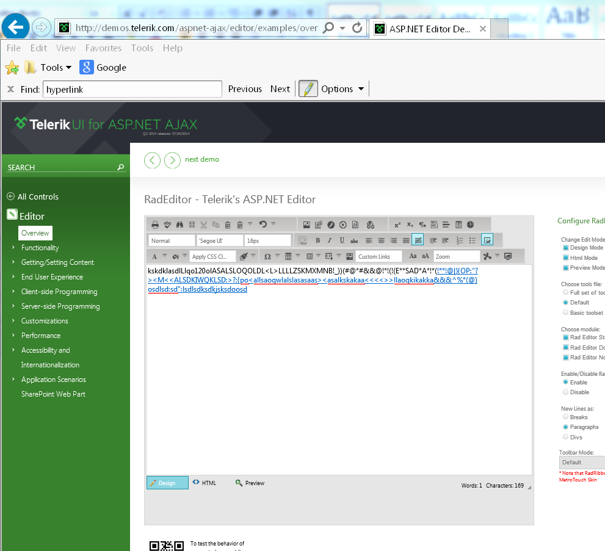Open the Toolbar Mode Default dropdown
The image size is (605, 551).
(582, 463)
